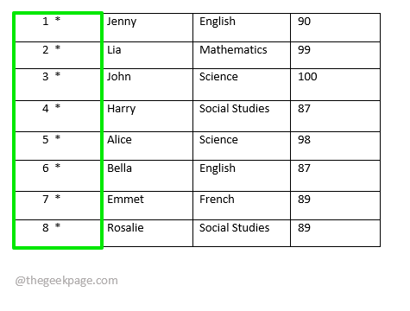The image size is (410, 311).
Task: Select the numbered cell 3 *
Action: tap(58, 85)
